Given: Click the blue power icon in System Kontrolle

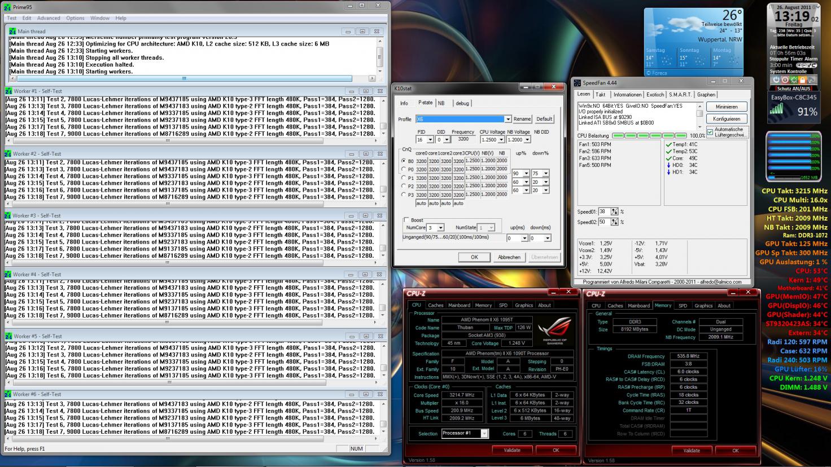Looking at the screenshot, I should (x=776, y=80).
